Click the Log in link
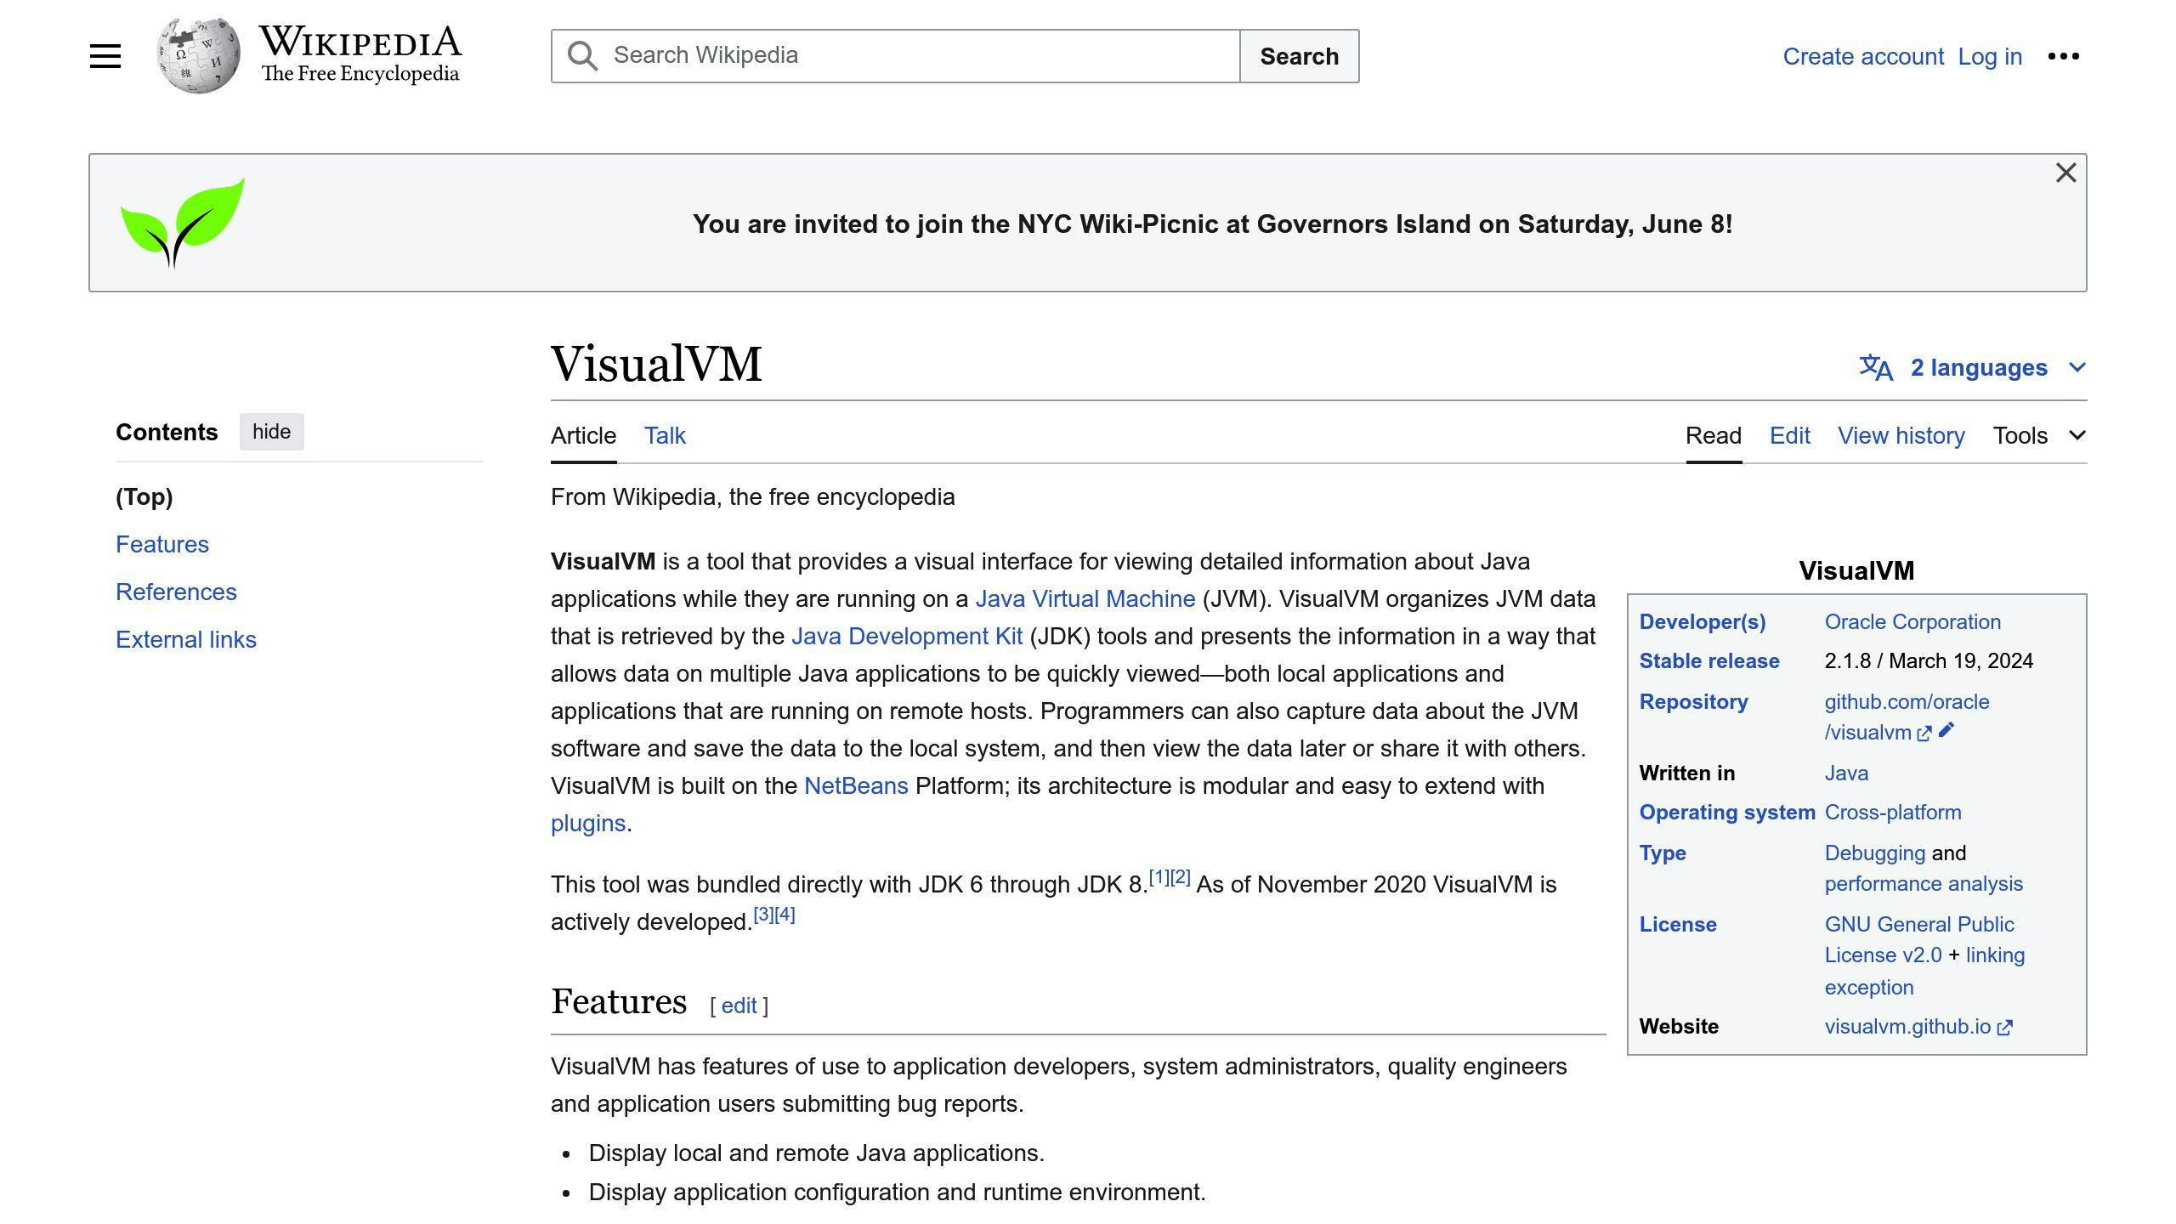 (x=1990, y=56)
